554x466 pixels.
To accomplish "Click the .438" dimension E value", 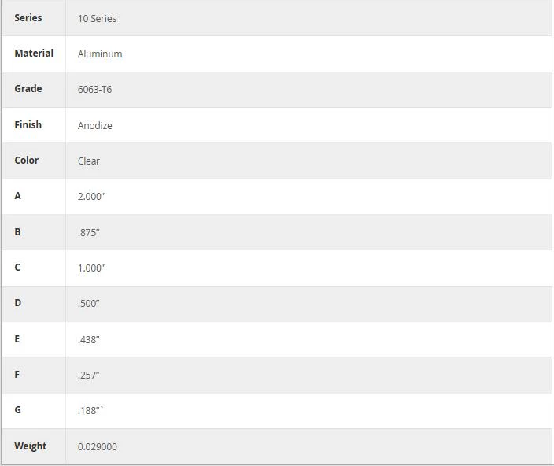I will [x=89, y=339].
